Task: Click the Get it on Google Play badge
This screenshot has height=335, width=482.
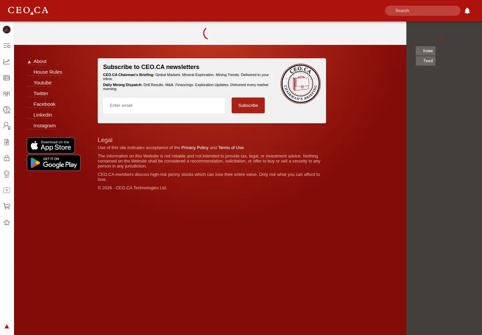Action: (54, 163)
